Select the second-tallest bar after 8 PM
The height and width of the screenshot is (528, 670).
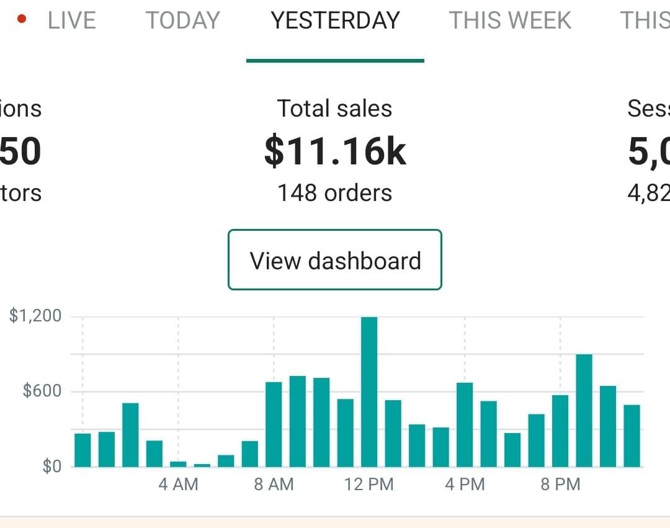coord(584,410)
